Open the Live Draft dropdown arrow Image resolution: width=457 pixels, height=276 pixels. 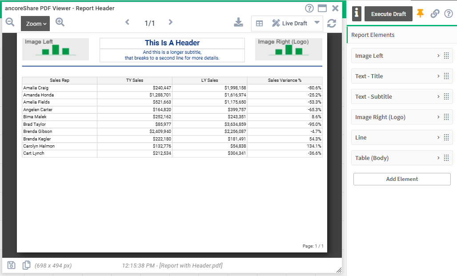click(317, 22)
